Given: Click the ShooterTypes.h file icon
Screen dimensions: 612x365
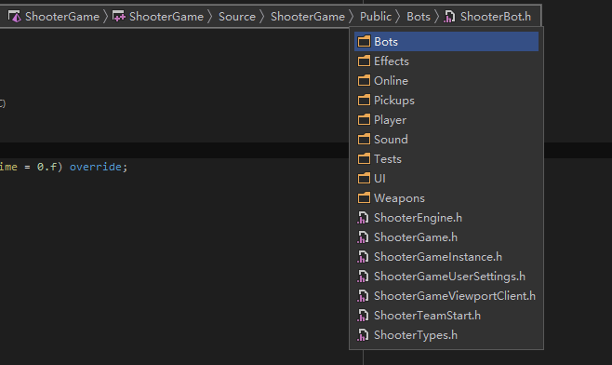Looking at the screenshot, I should tap(363, 335).
